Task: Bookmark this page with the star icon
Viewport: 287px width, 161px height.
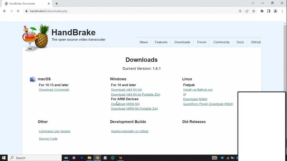Action: pos(253,11)
